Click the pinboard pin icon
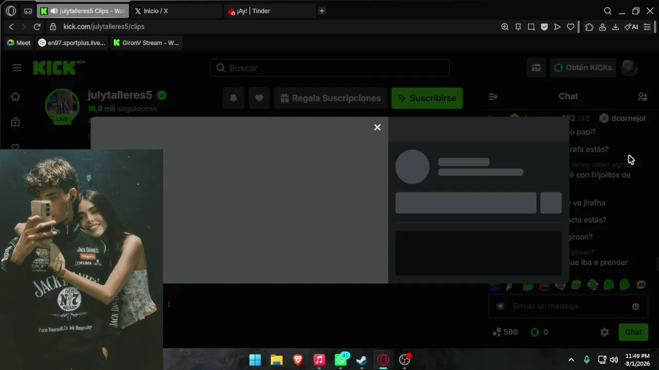The width and height of the screenshot is (659, 370). [x=518, y=27]
